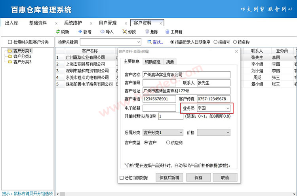Click into 客户地址 field
Image resolution: width=297 pixels, height=196 pixels.
[187, 91]
